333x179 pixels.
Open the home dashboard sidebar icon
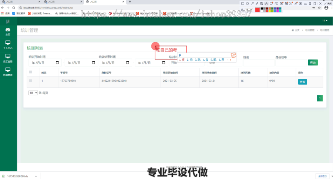click(x=8, y=32)
